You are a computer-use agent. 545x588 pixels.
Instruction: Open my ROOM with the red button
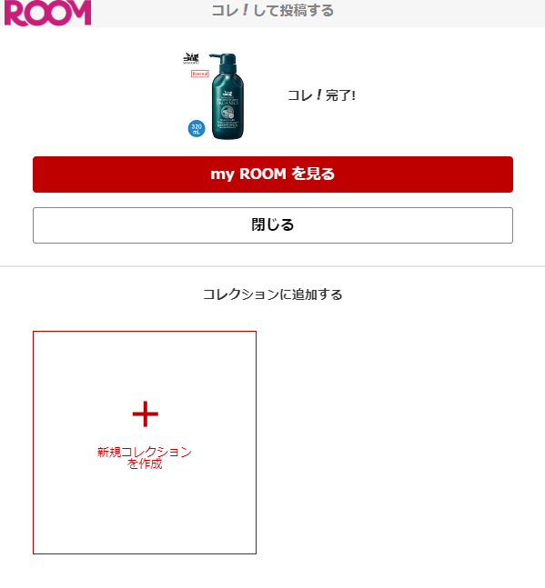[273, 174]
